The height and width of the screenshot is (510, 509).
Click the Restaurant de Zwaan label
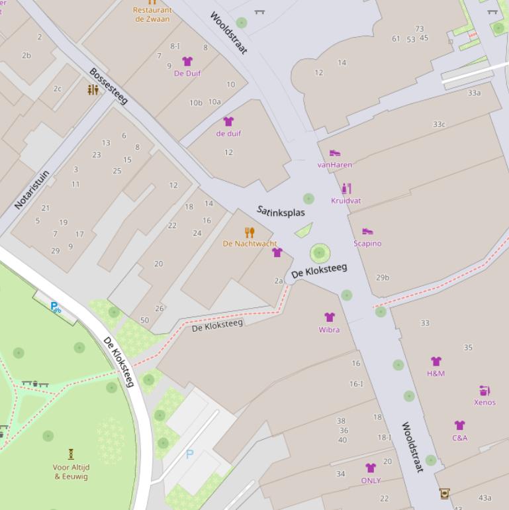coord(152,15)
